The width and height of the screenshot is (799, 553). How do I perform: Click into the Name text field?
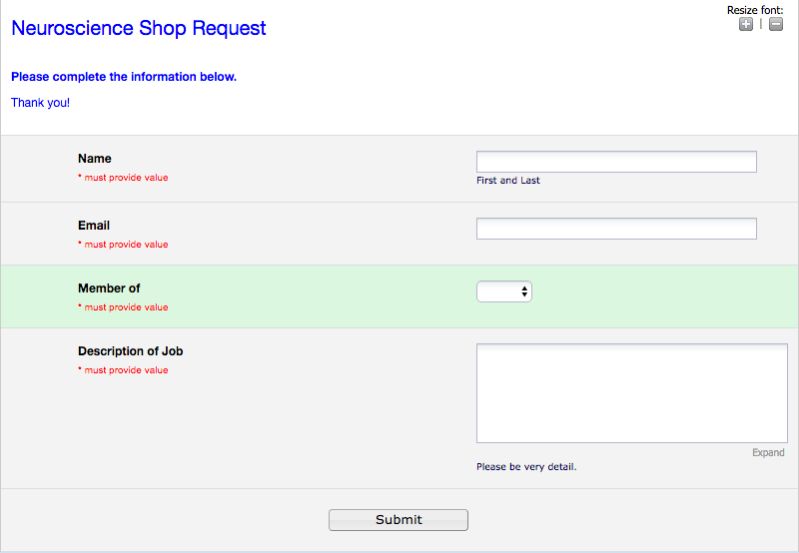point(616,162)
